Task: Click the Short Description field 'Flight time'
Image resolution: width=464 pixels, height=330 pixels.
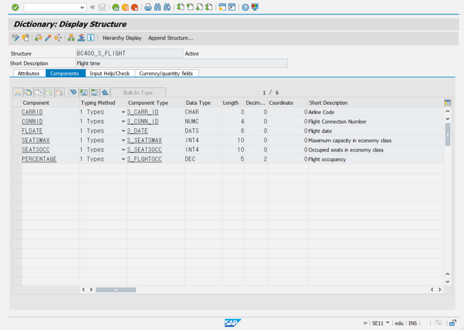Action: (x=182, y=63)
